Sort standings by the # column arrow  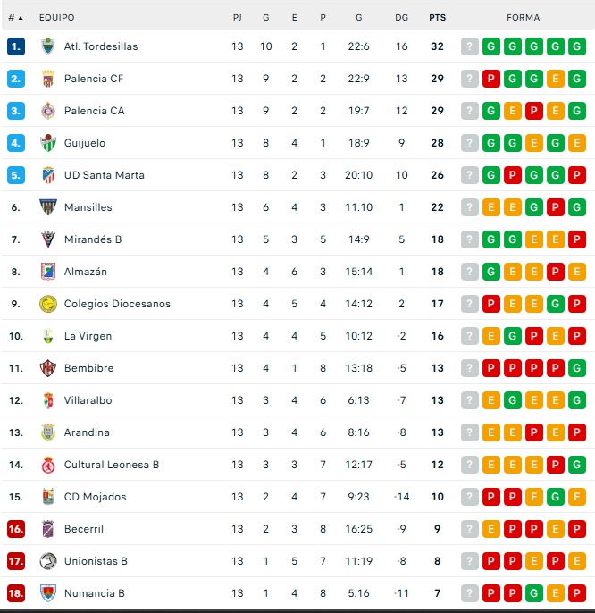(20, 18)
